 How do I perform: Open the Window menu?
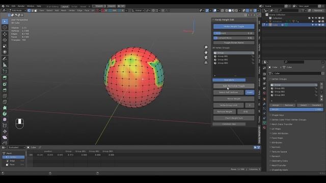click(31, 6)
